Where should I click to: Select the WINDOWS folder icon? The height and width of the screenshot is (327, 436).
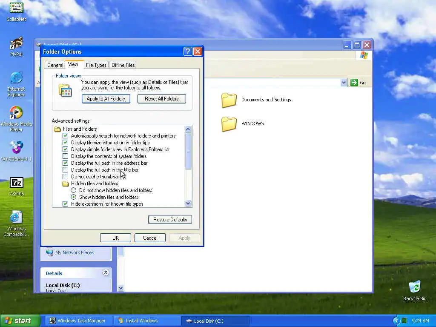(x=229, y=124)
